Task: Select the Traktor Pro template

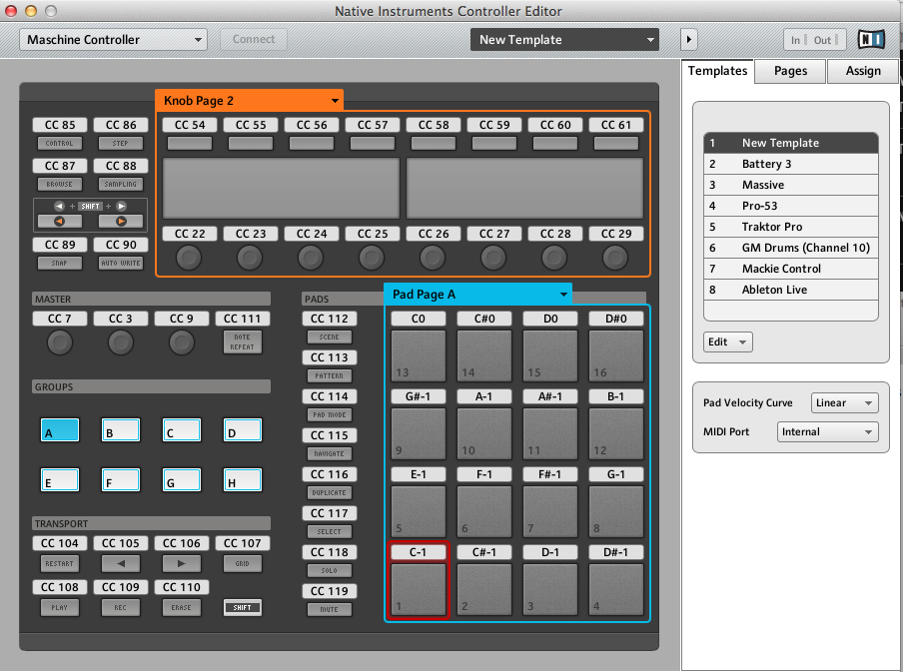Action: pyautogui.click(x=791, y=227)
